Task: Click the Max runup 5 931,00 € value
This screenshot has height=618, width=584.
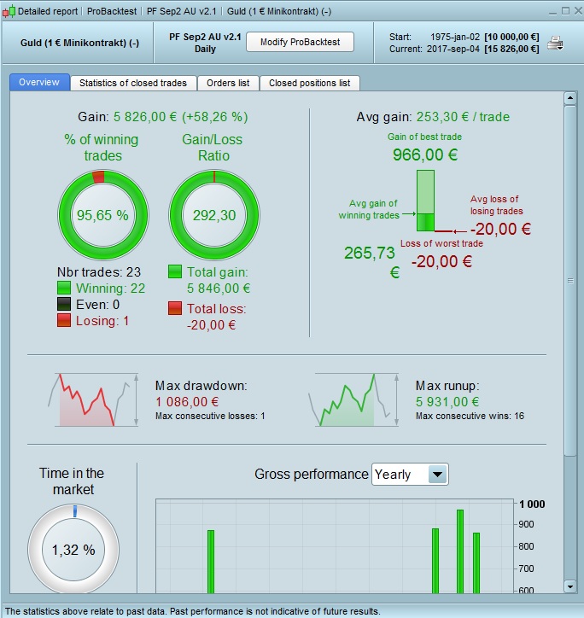Action: 447,402
